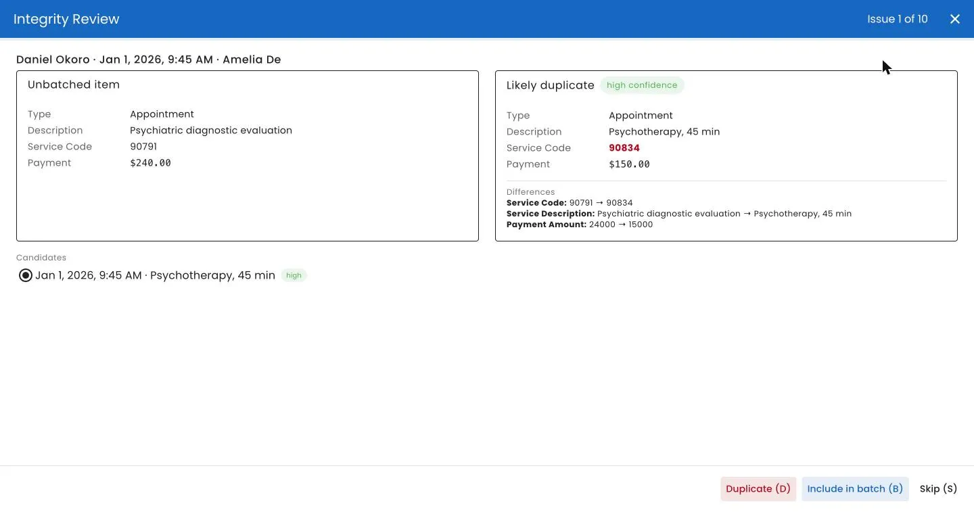Click the red service code 90834
The image size is (974, 512).
(624, 148)
